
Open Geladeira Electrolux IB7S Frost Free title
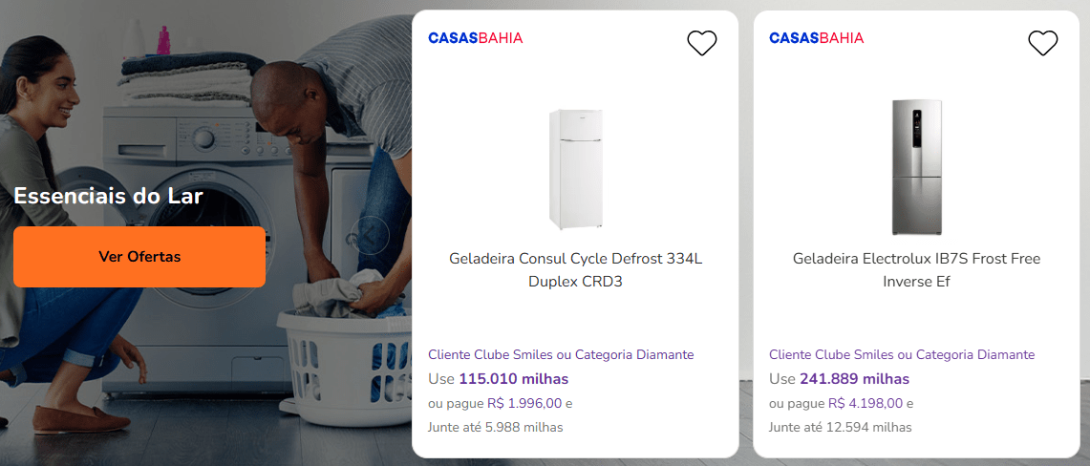[916, 270]
